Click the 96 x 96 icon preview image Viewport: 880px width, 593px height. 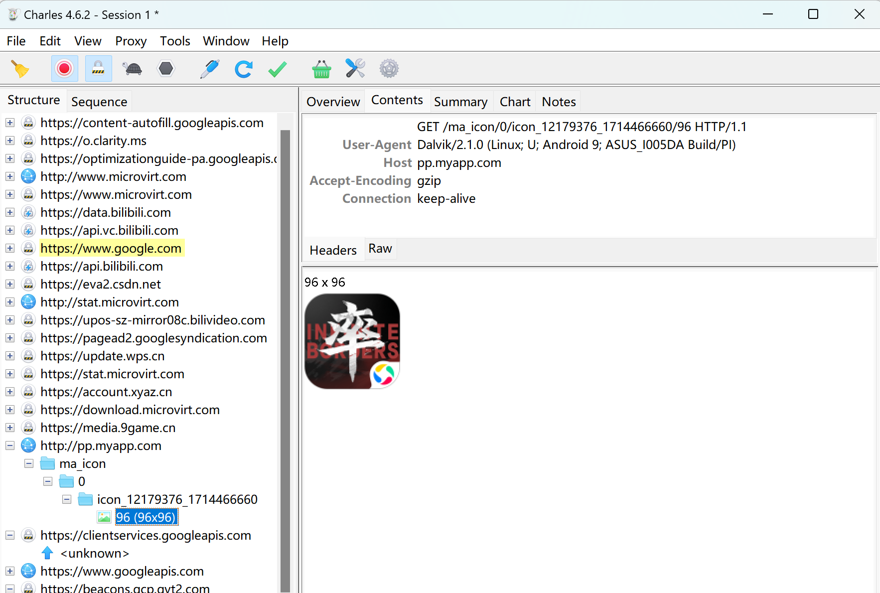(352, 341)
